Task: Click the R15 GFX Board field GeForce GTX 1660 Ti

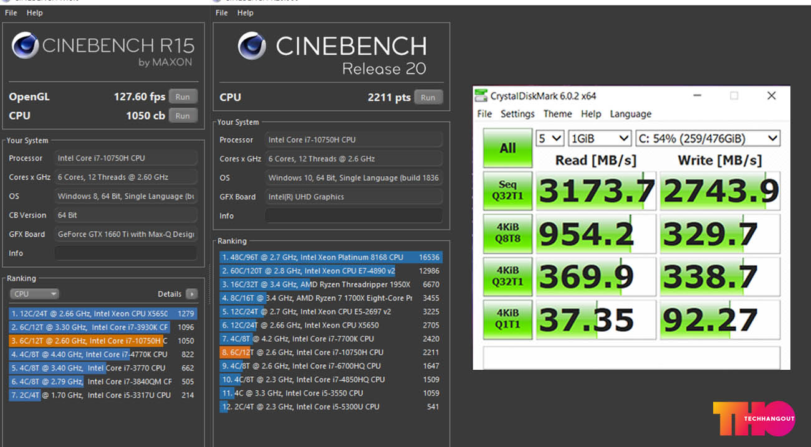Action: (x=126, y=234)
